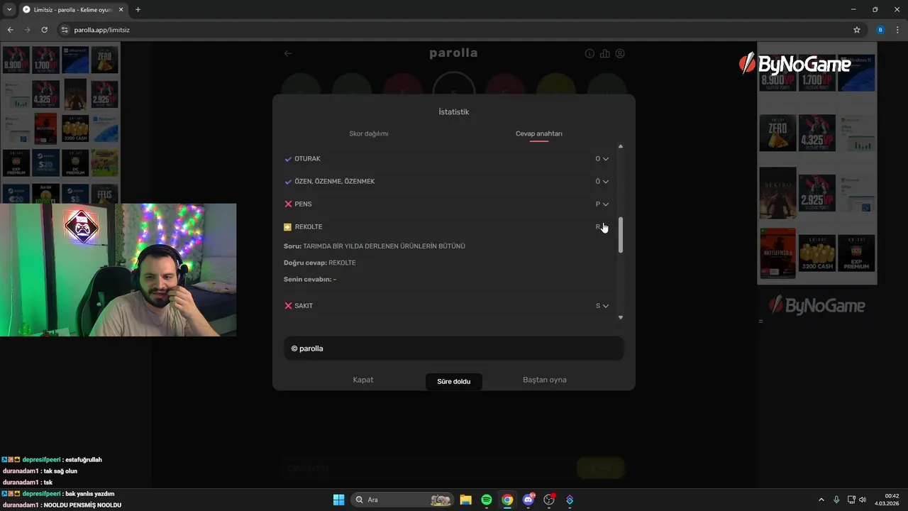
Task: Open Chrome's three-dot menu
Action: pos(898,30)
